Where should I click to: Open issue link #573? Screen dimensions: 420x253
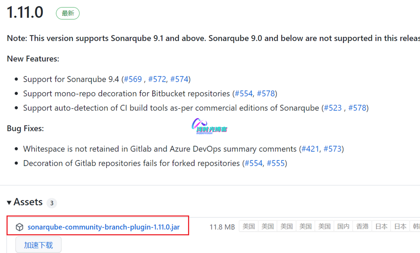coord(332,149)
